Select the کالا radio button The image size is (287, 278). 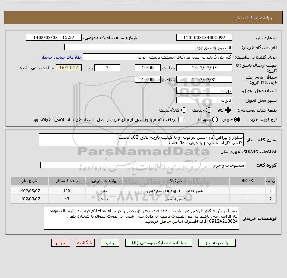tap(228, 110)
